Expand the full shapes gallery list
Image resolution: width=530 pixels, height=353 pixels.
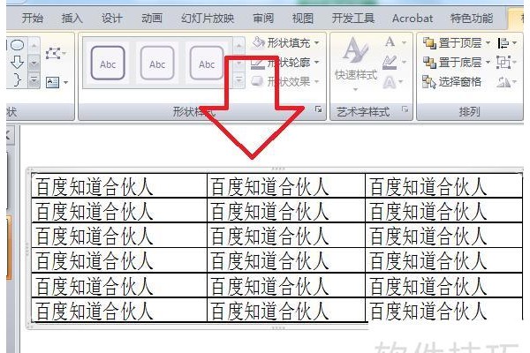click(34, 80)
